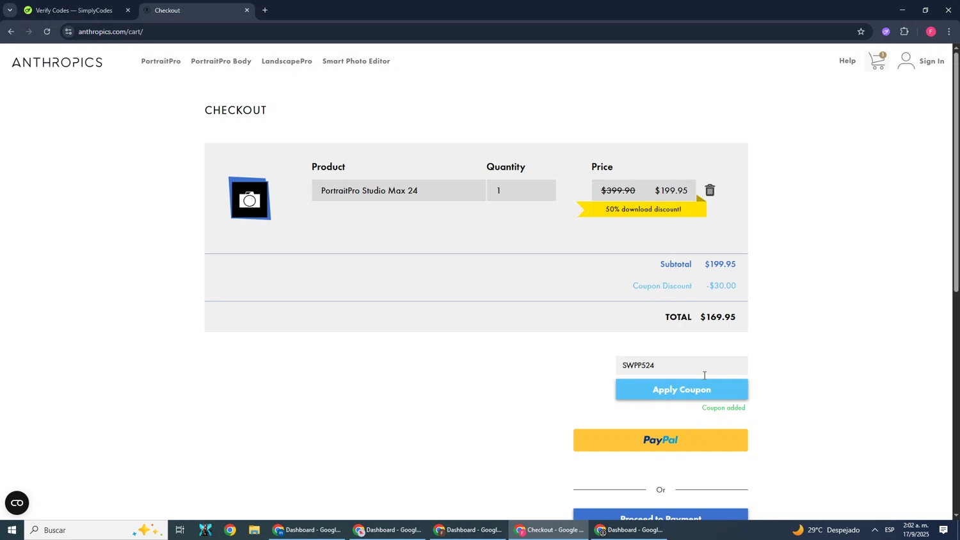Click the Subtotal $199.95 value

tap(720, 264)
